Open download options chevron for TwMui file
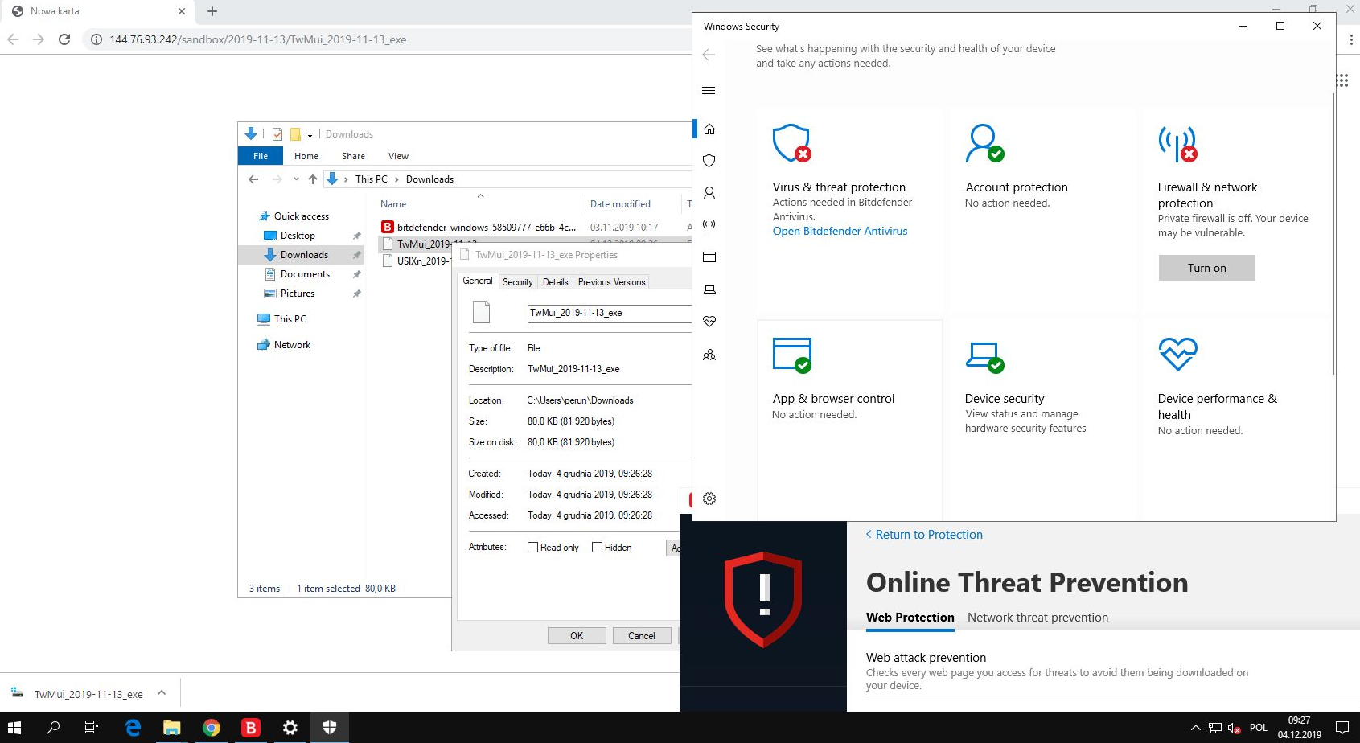This screenshot has width=1360, height=743. point(162,693)
